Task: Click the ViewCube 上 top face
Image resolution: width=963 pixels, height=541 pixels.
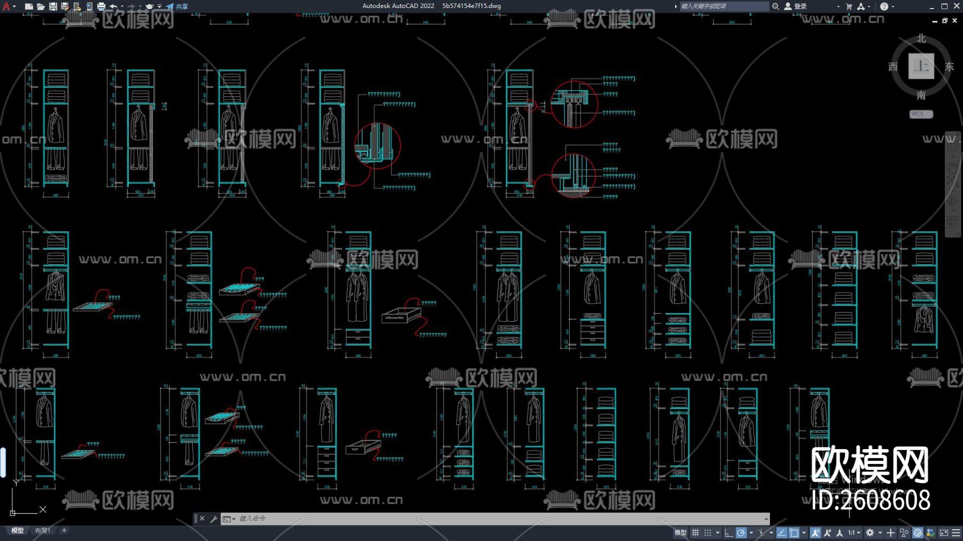Action: point(921,66)
